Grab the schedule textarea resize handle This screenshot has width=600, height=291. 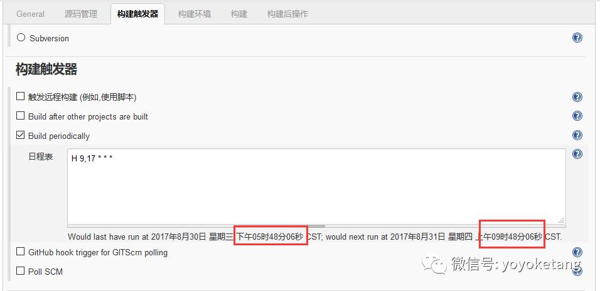click(562, 220)
